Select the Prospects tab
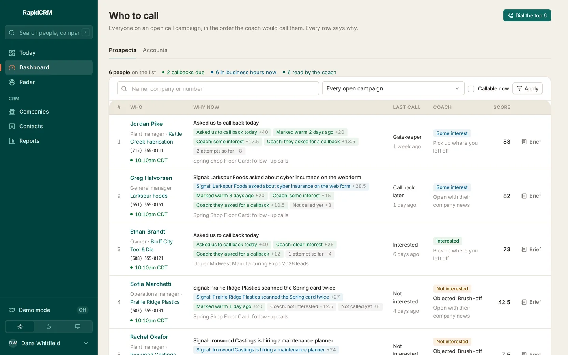 123,50
